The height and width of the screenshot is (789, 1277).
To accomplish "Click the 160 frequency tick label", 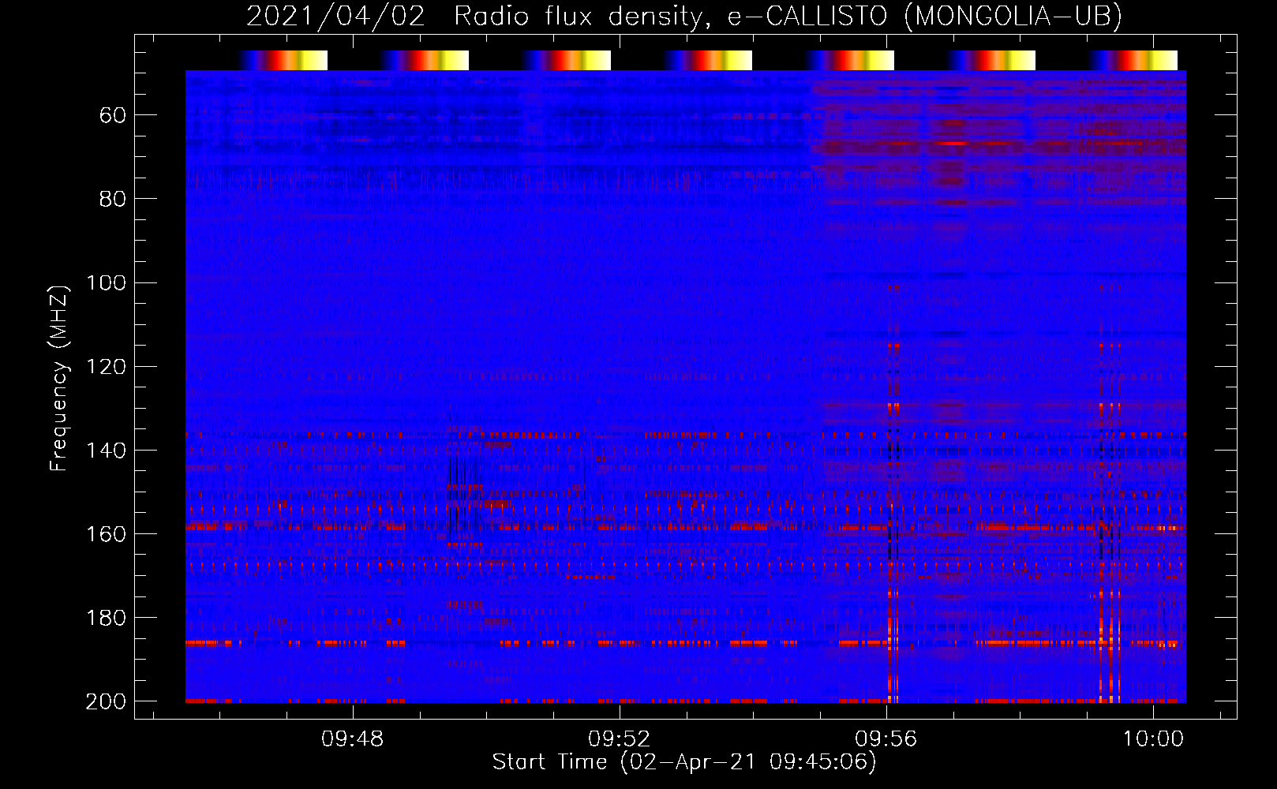I will pos(106,533).
